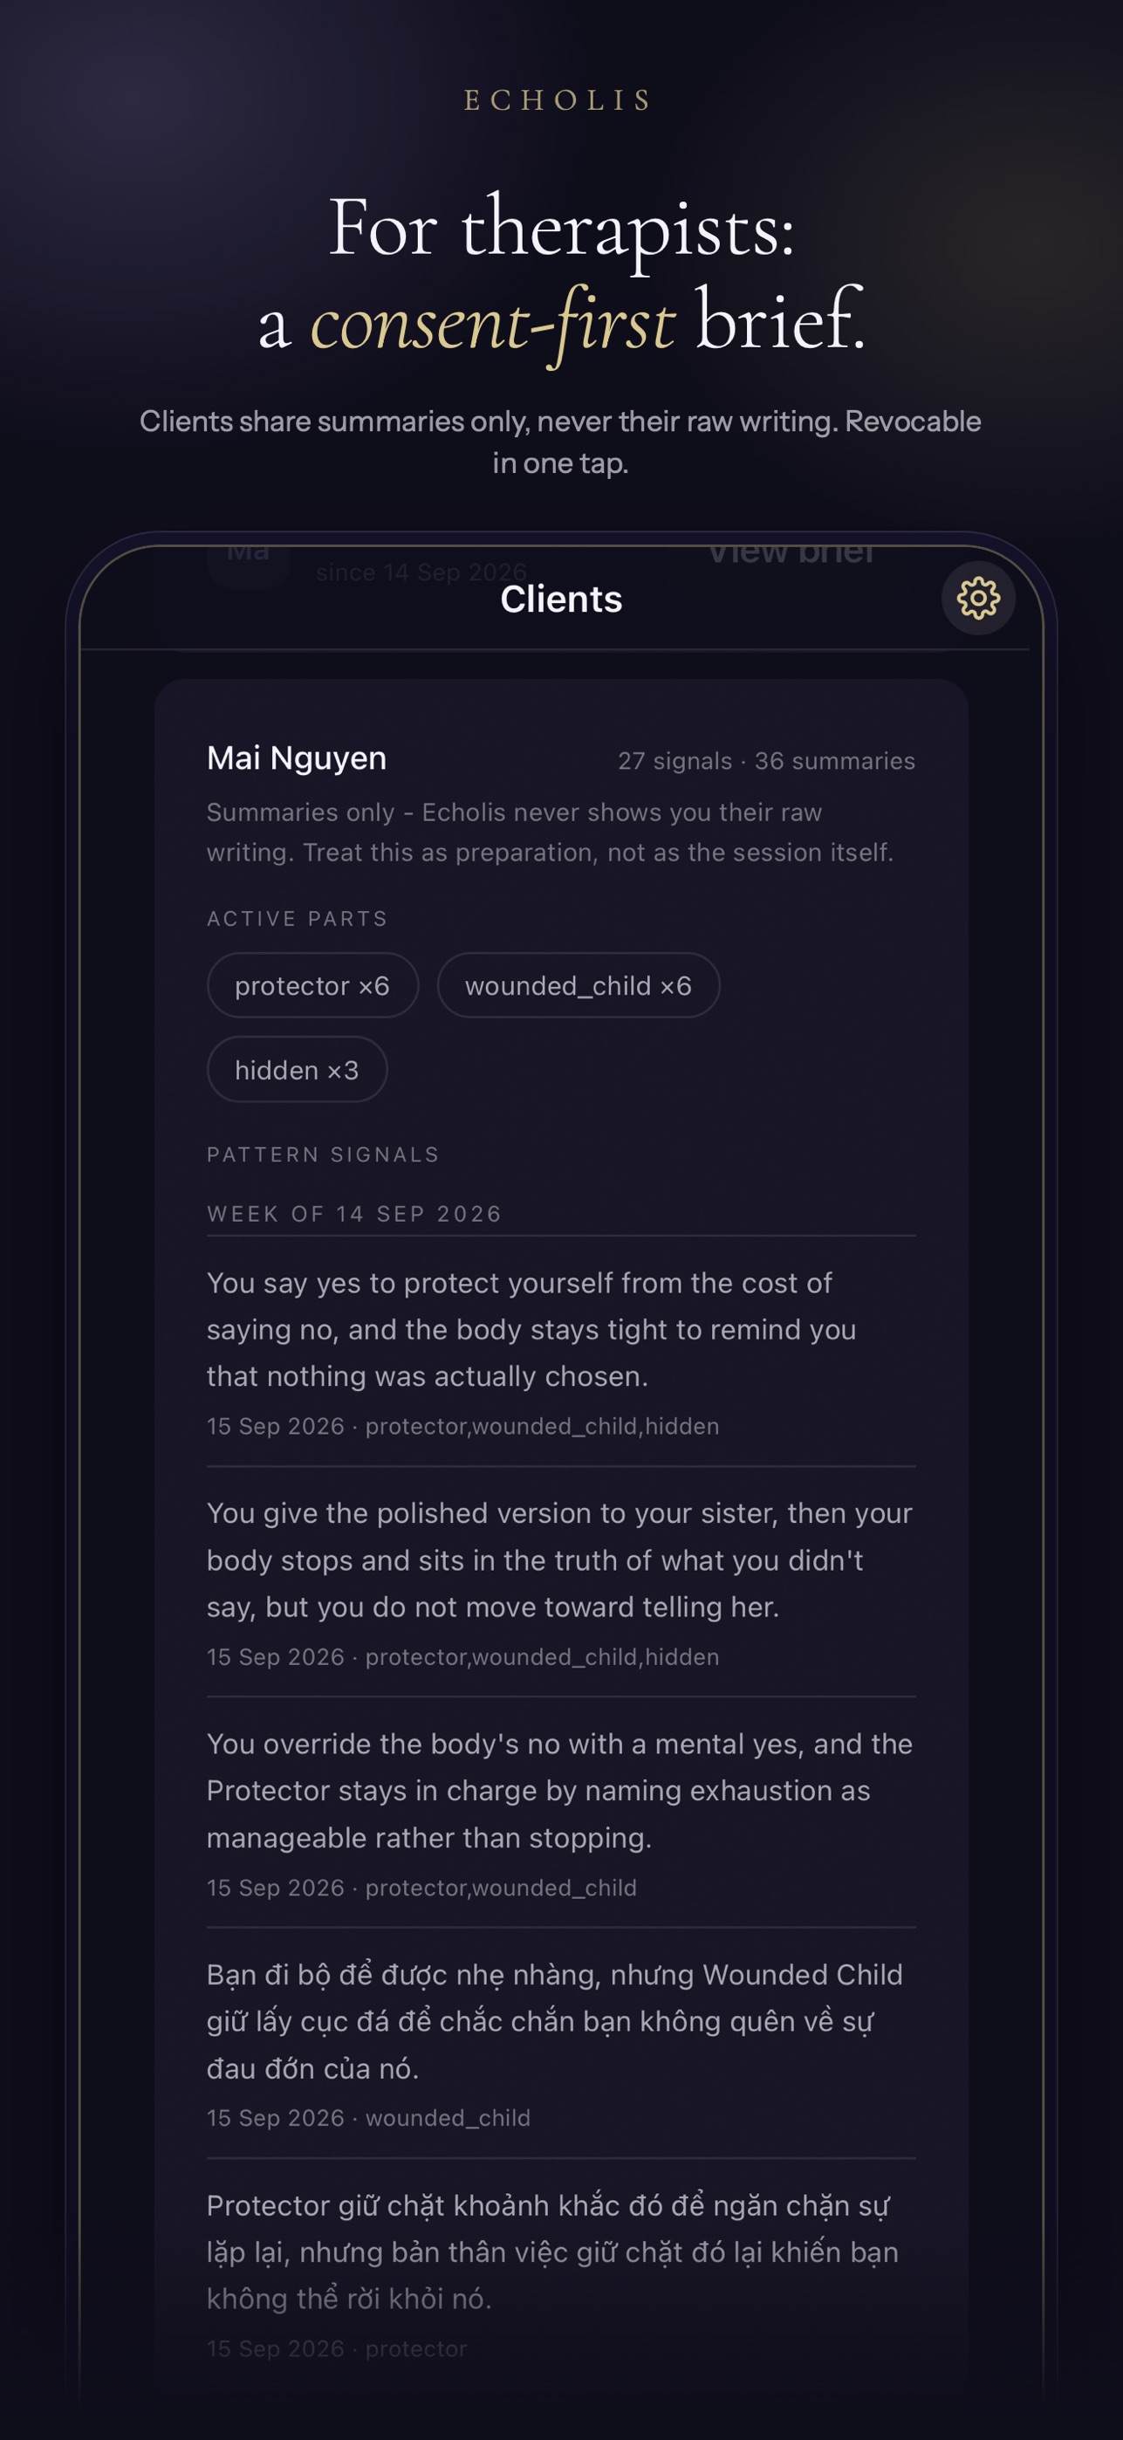The width and height of the screenshot is (1123, 2440).
Task: Select the protector ×6 part chip
Action: pos(312,985)
